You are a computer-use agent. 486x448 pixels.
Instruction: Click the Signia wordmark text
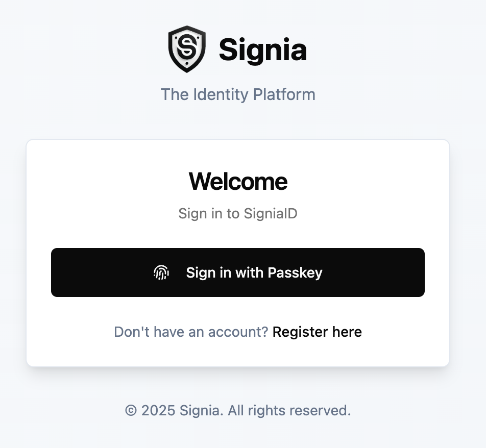point(263,49)
